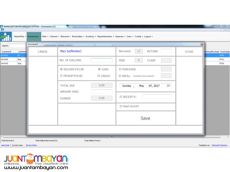Open the Returned menu
230x172 pixels.
point(65,37)
